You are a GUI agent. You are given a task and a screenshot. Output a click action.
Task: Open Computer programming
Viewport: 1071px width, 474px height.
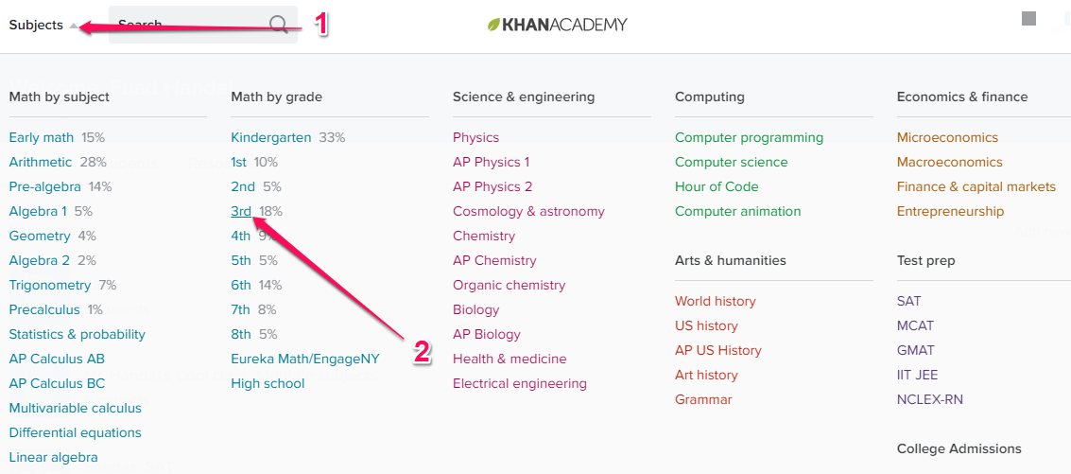tap(749, 137)
